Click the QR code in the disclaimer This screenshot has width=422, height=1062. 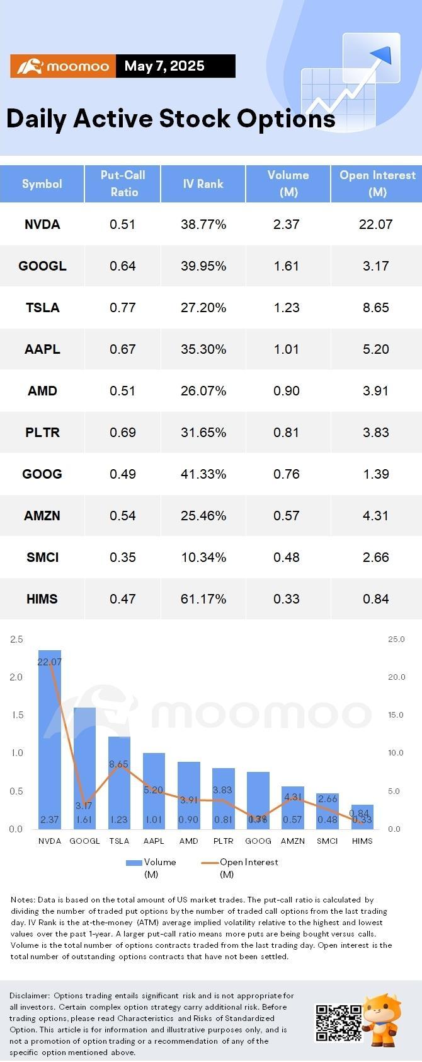pyautogui.click(x=338, y=1023)
